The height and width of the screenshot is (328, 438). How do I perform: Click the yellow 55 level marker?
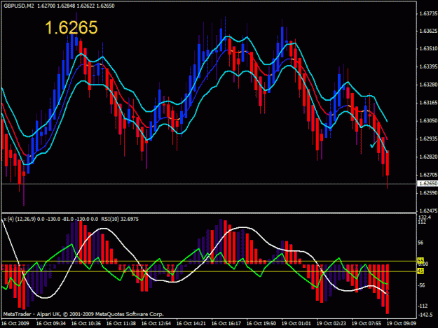pyautogui.click(x=420, y=260)
